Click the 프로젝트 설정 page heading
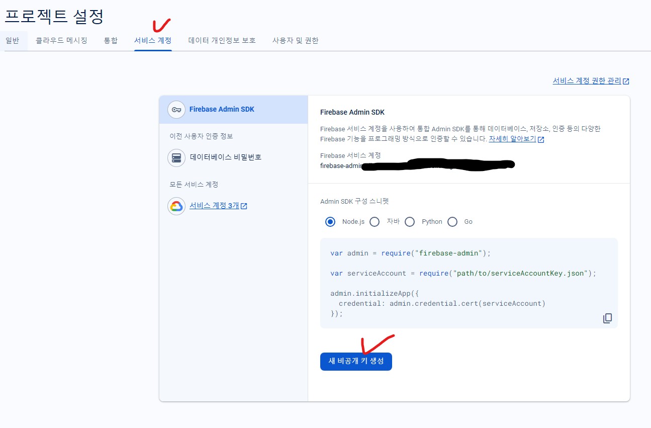 pos(54,16)
